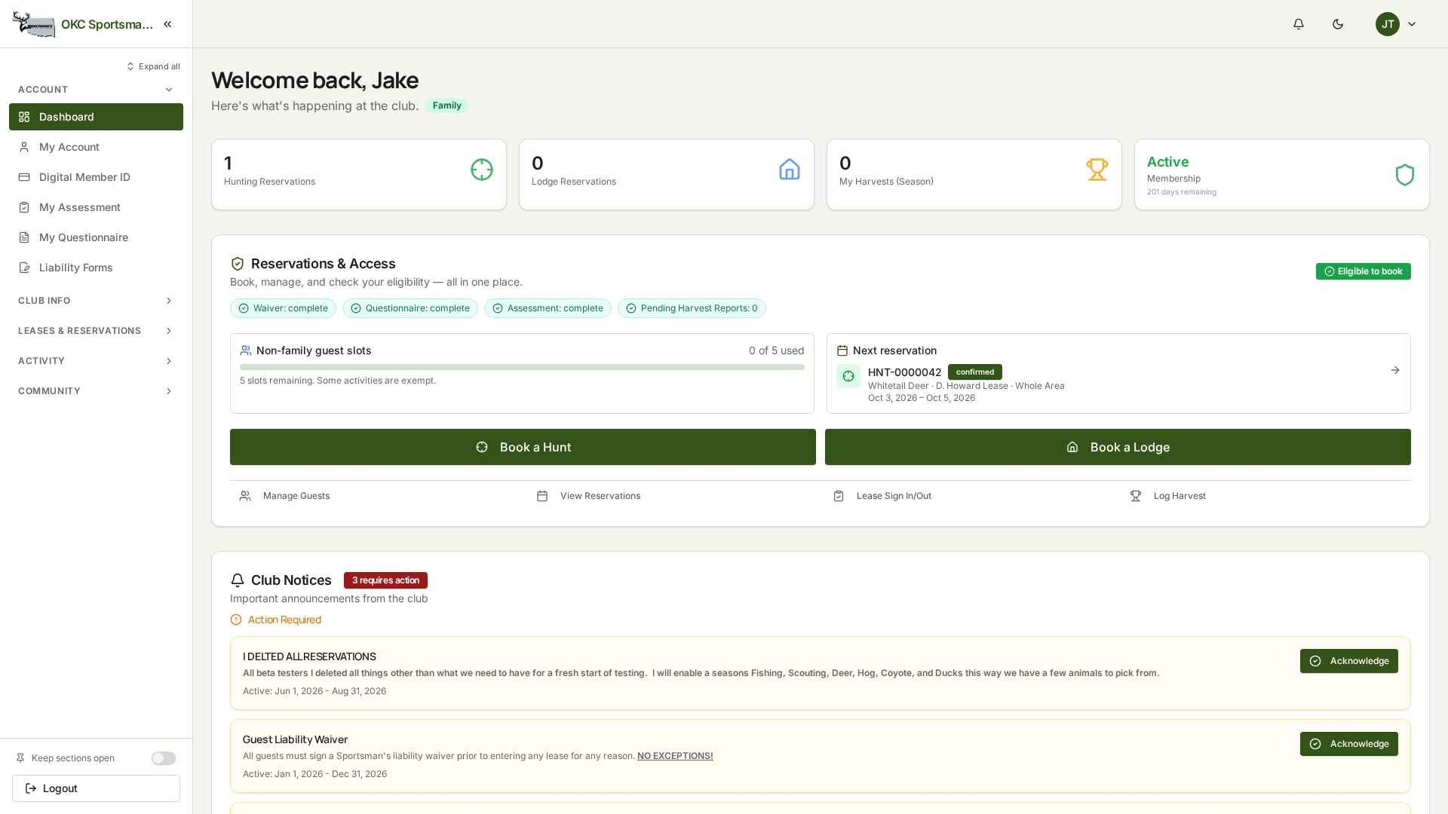Click Expand all sidebar sections

coord(153,66)
